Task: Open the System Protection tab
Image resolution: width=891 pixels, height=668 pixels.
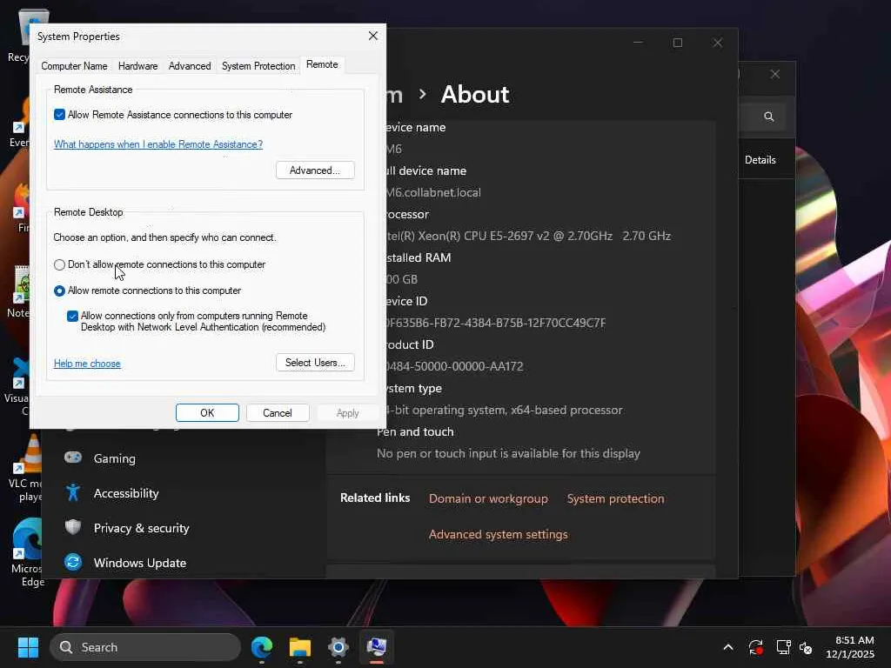Action: tap(258, 66)
